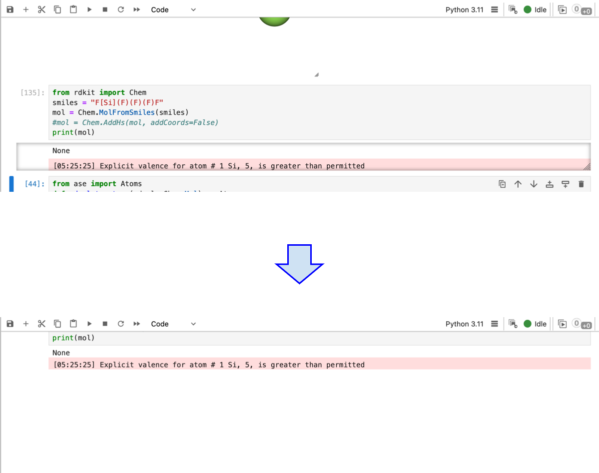Grab the resize handle of the red error output

point(587,166)
